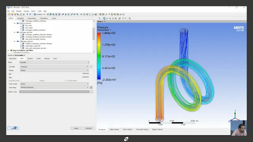Collapse the hotfluid_domain tree node
The width and height of the screenshot is (253, 142).
click(x=15, y=23)
